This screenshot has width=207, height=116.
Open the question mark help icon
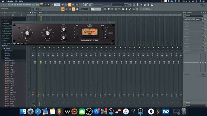(141, 5)
